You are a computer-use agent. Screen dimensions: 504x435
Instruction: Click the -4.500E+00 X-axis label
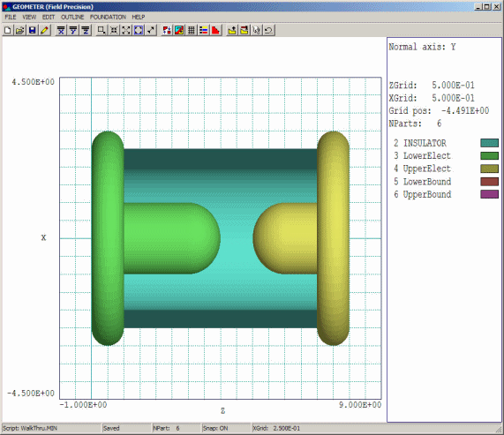tap(31, 394)
